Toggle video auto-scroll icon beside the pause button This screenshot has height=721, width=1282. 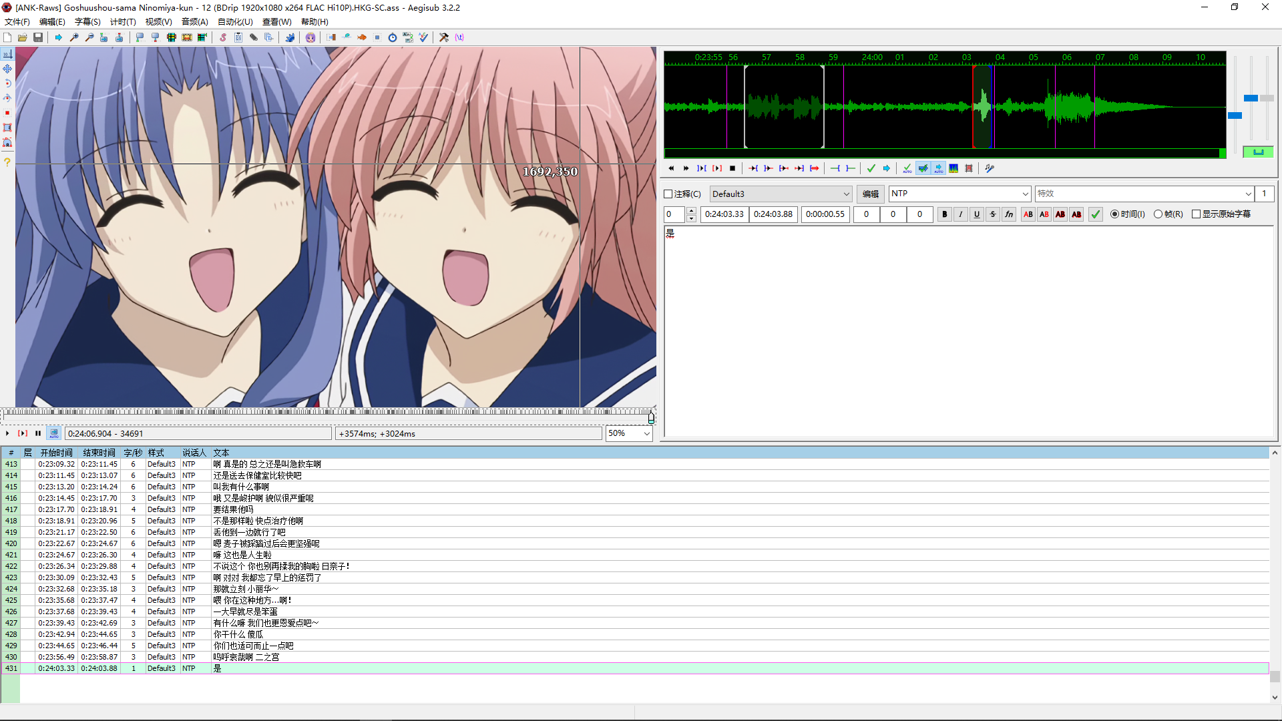pyautogui.click(x=54, y=433)
